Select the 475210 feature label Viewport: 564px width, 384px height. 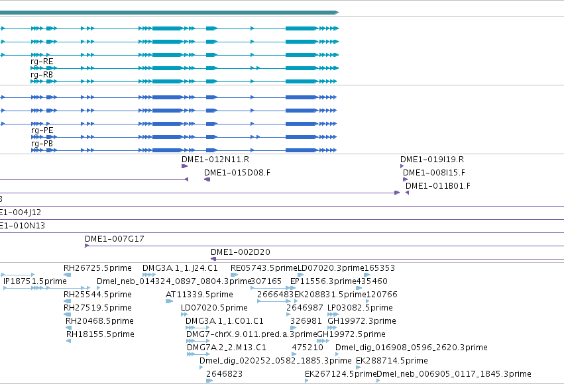tap(308, 348)
